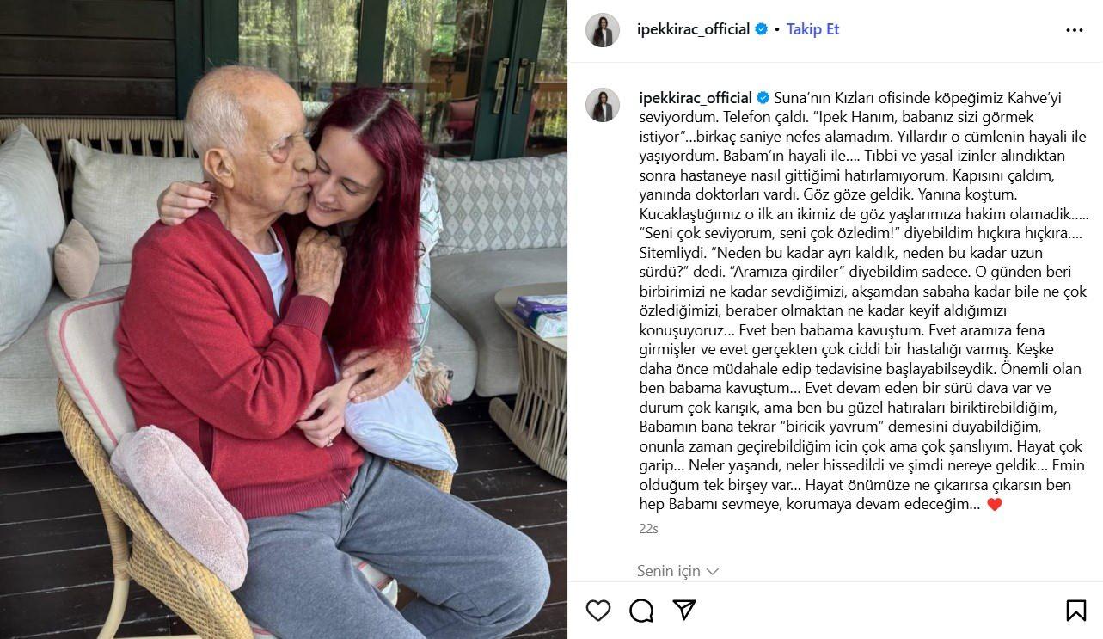Open comments via the speech bubble icon
The image size is (1103, 639).
click(641, 611)
